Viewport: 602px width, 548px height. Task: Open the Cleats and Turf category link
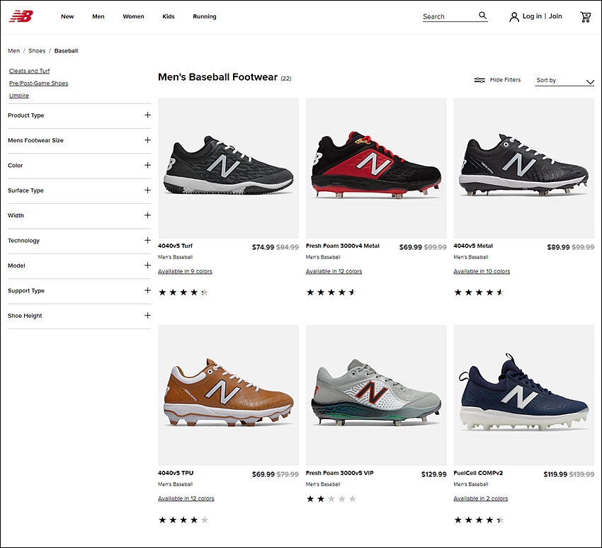29,71
